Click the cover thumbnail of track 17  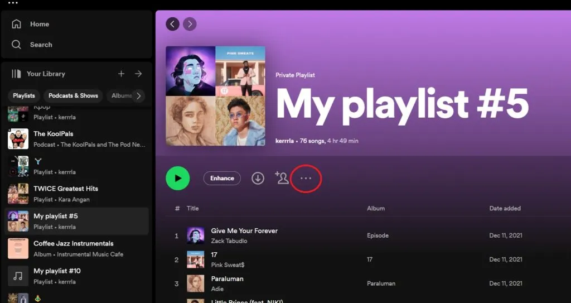coord(196,259)
